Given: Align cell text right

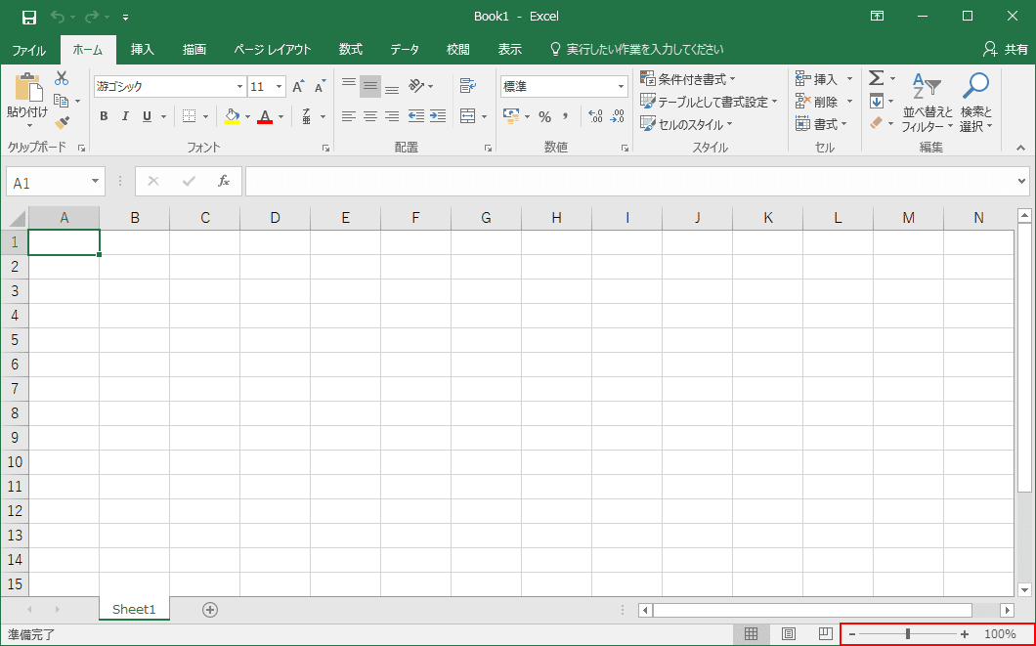Looking at the screenshot, I should point(392,116).
